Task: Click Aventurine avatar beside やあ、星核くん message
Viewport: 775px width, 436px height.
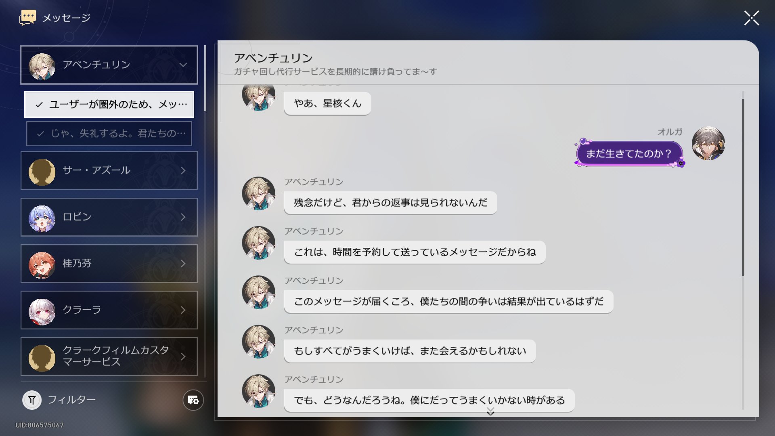Action: (258, 97)
